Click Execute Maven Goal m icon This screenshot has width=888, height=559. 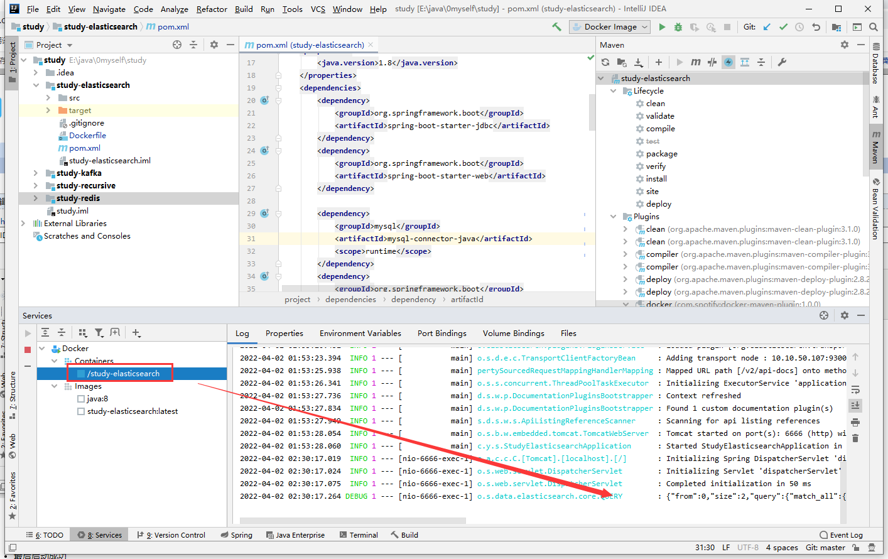click(696, 62)
